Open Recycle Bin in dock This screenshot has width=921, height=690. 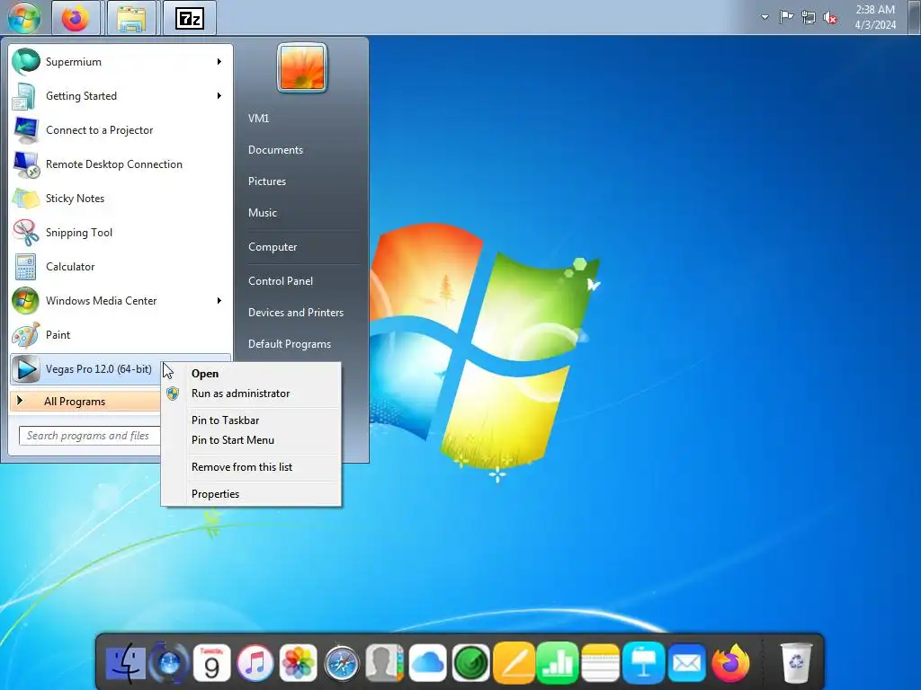[796, 664]
